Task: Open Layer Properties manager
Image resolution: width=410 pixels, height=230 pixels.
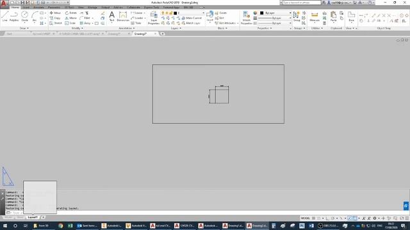Action: 154,19
